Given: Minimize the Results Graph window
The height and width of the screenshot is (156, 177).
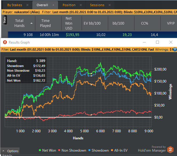Looking at the screenshot, I should tap(144, 42).
